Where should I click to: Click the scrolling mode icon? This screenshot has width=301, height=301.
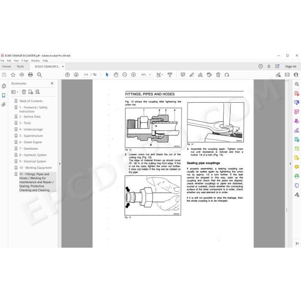[x=170, y=75]
